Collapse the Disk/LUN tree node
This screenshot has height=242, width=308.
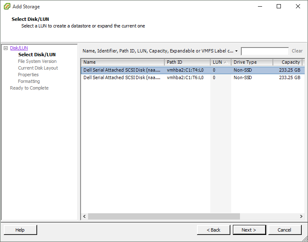tap(5, 48)
